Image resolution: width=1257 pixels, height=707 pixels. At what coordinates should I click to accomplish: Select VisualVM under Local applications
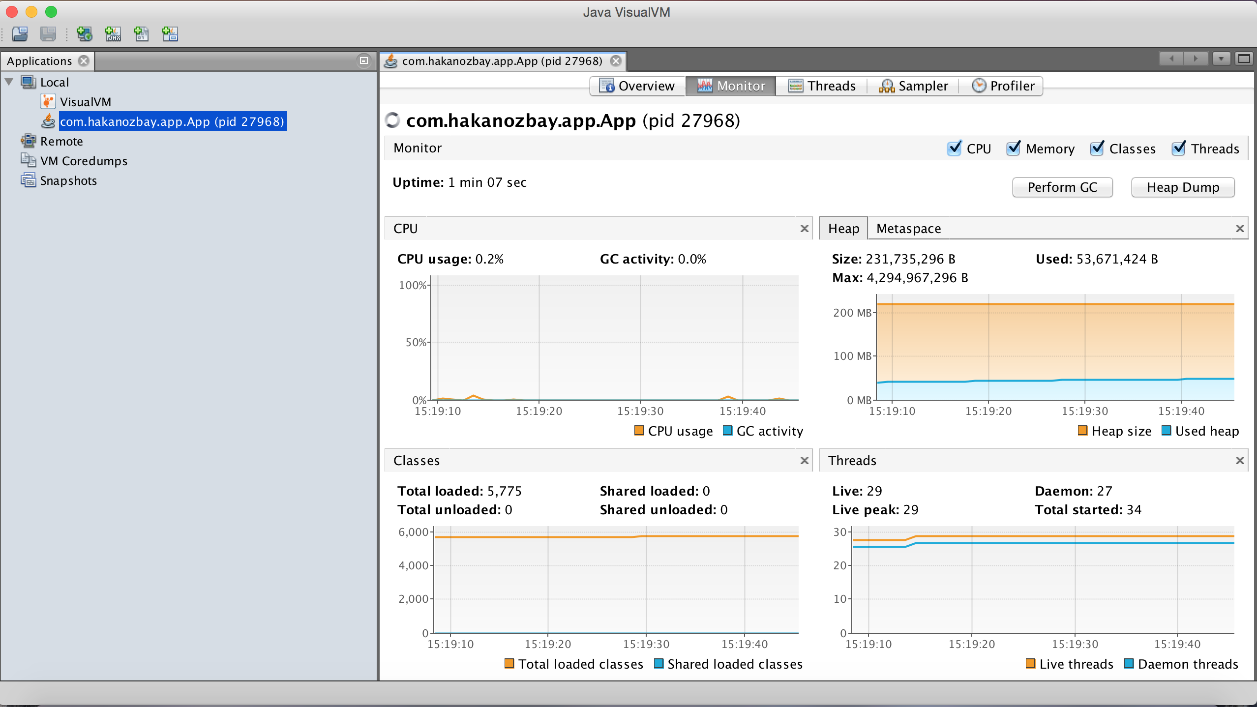85,101
